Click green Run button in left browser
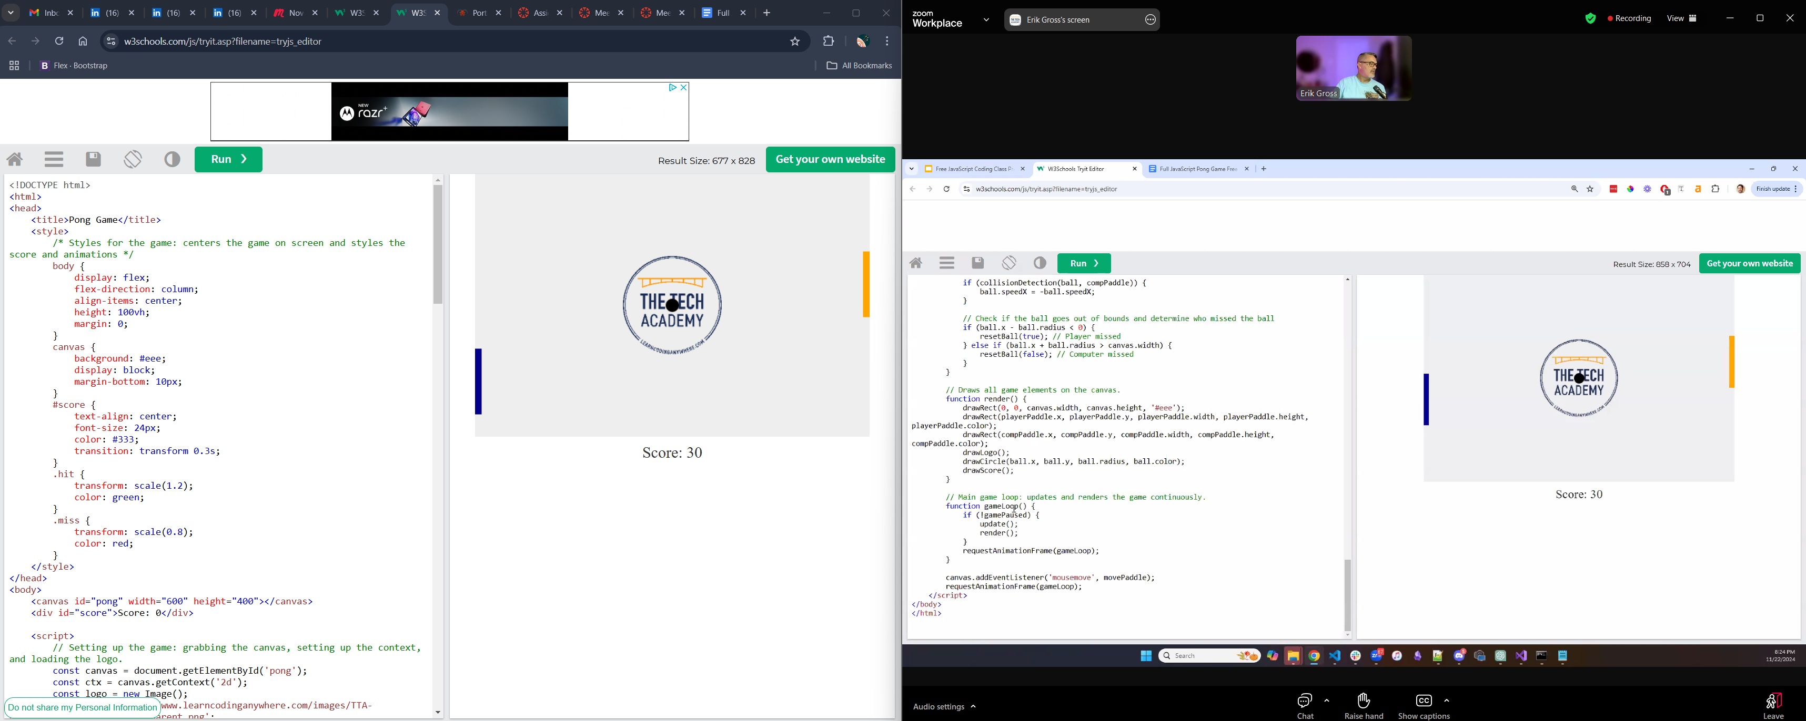The width and height of the screenshot is (1806, 721). coord(228,160)
